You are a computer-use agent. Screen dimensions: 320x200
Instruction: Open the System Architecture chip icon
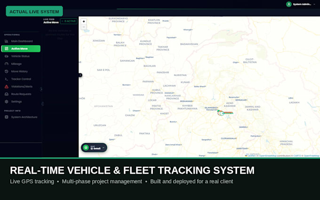7,117
